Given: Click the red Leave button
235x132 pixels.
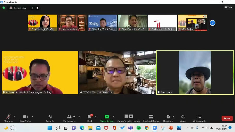Looking at the screenshot, I should click(227, 118).
